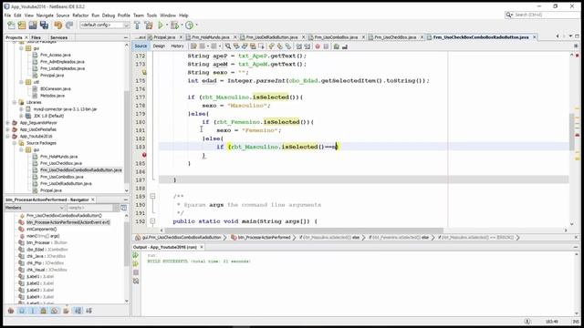
Task: Click the red Start Macro Recording icon
Action: coord(318,46)
